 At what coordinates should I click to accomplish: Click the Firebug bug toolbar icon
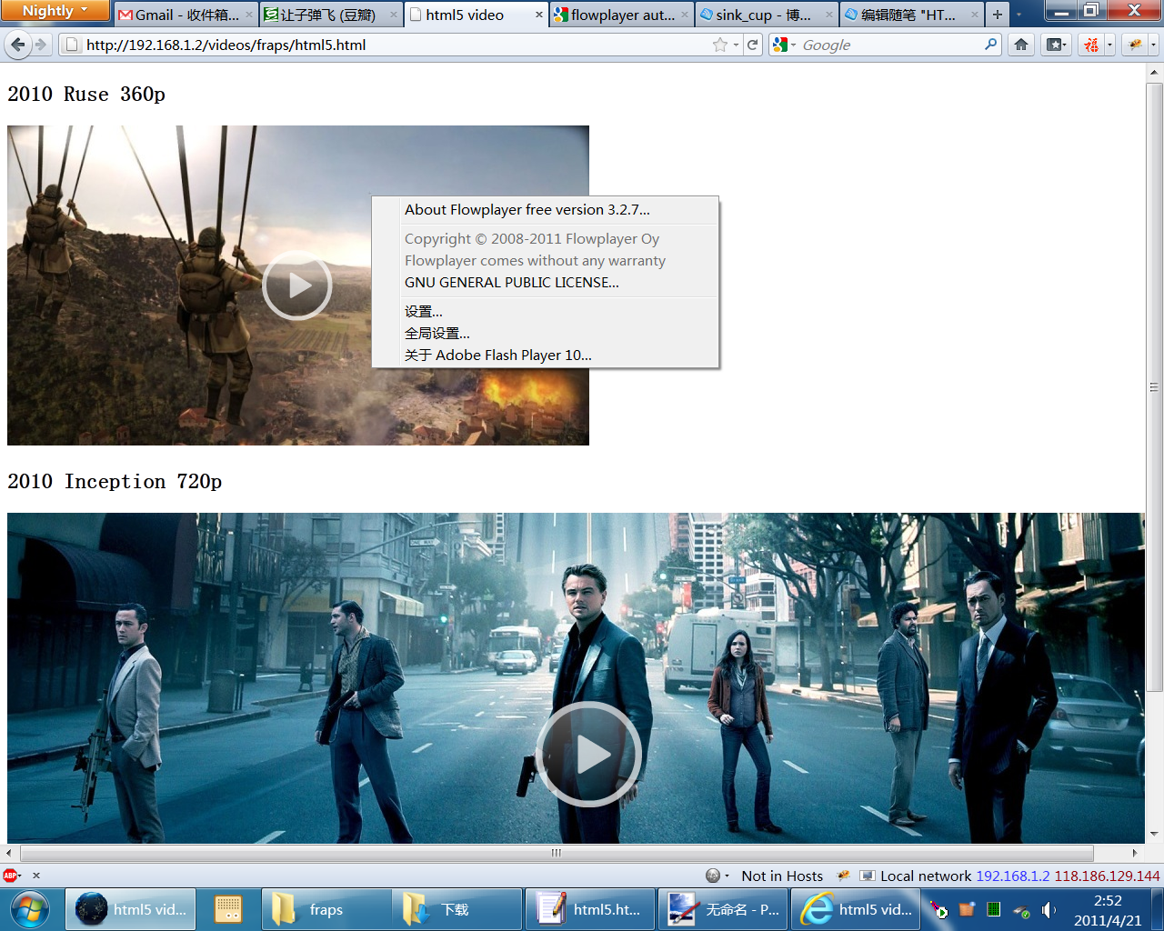[x=1135, y=45]
